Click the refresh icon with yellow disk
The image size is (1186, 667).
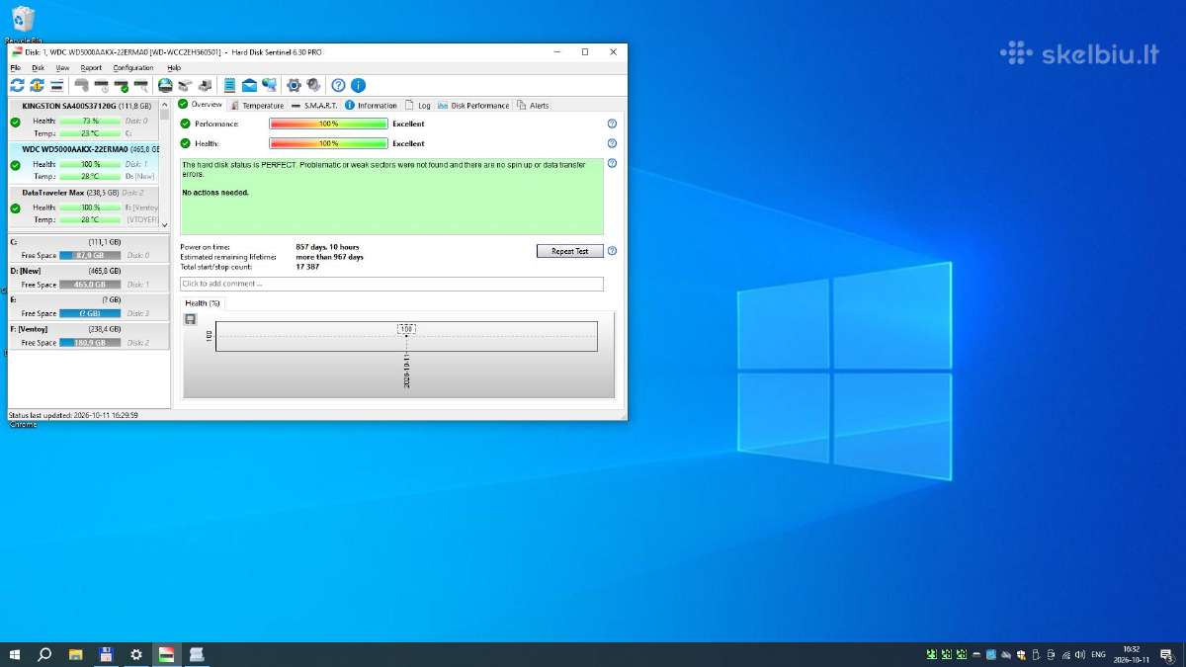37,86
